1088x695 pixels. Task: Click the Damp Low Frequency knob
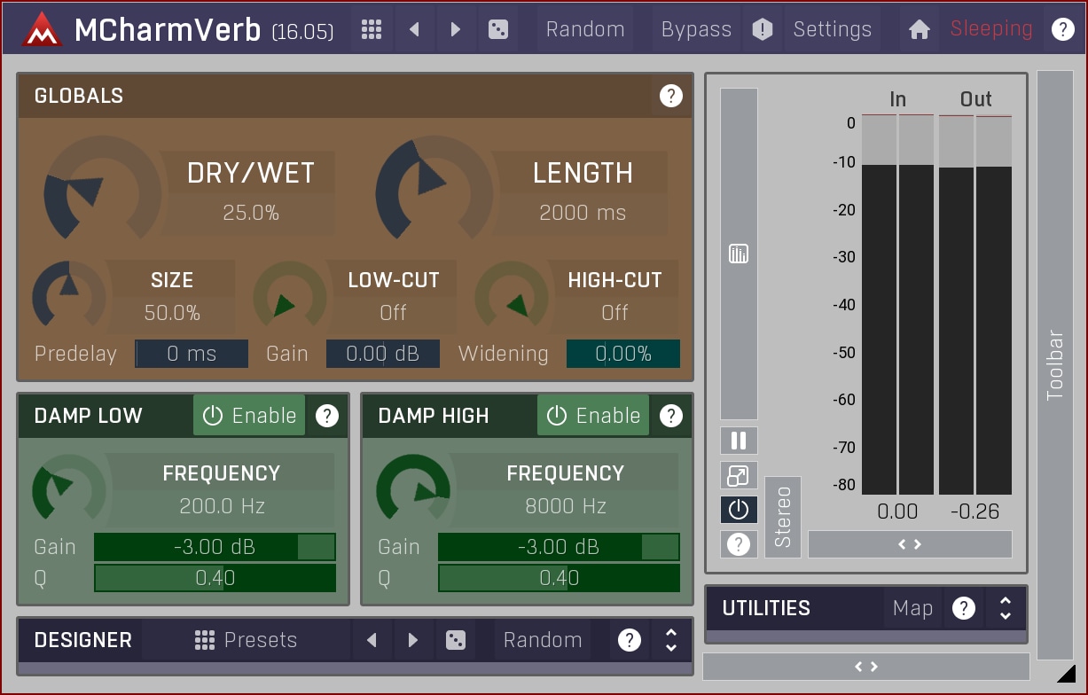click(x=69, y=489)
